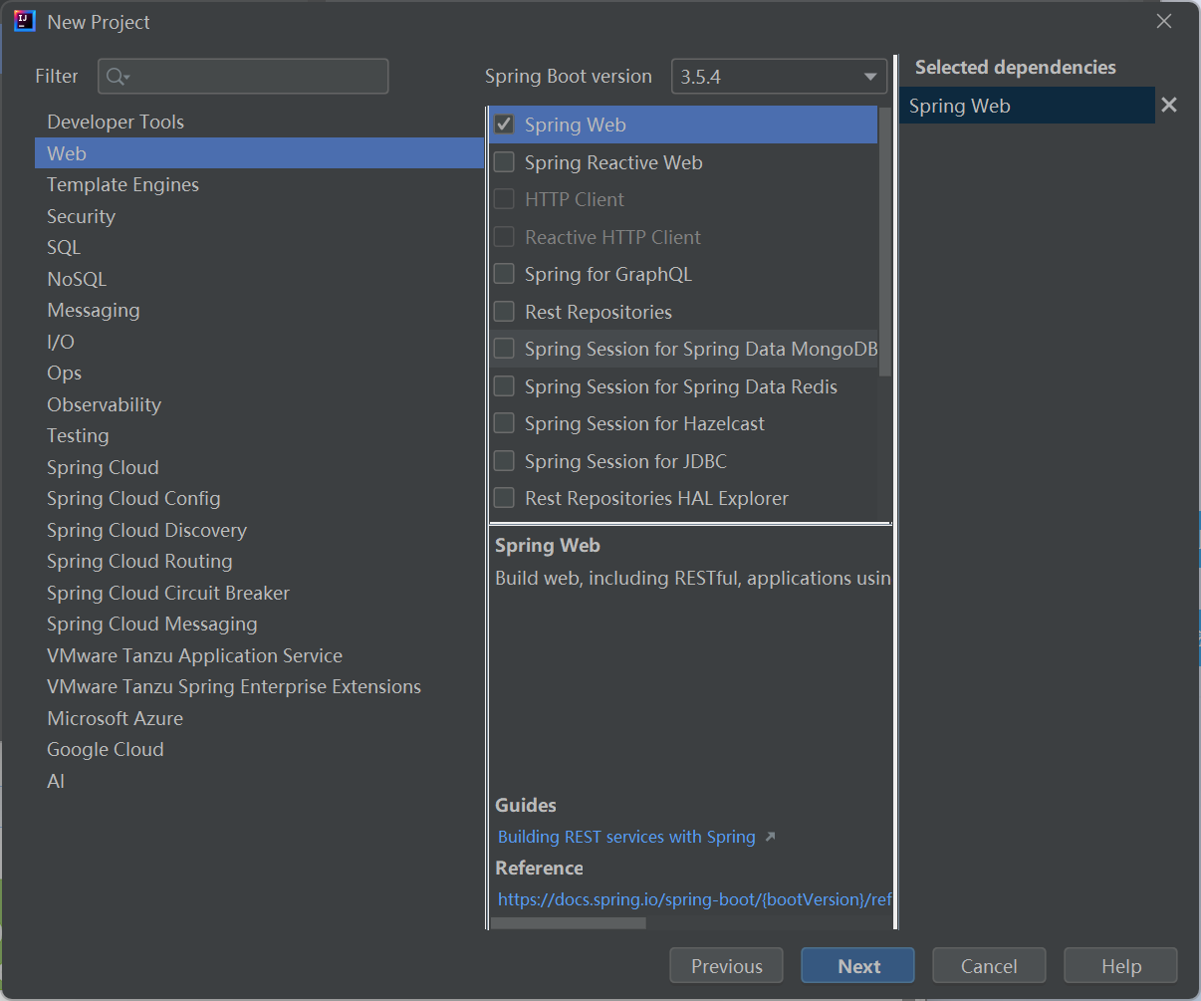
Task: Tick the Spring for GraphQL checkbox
Action: tap(505, 274)
